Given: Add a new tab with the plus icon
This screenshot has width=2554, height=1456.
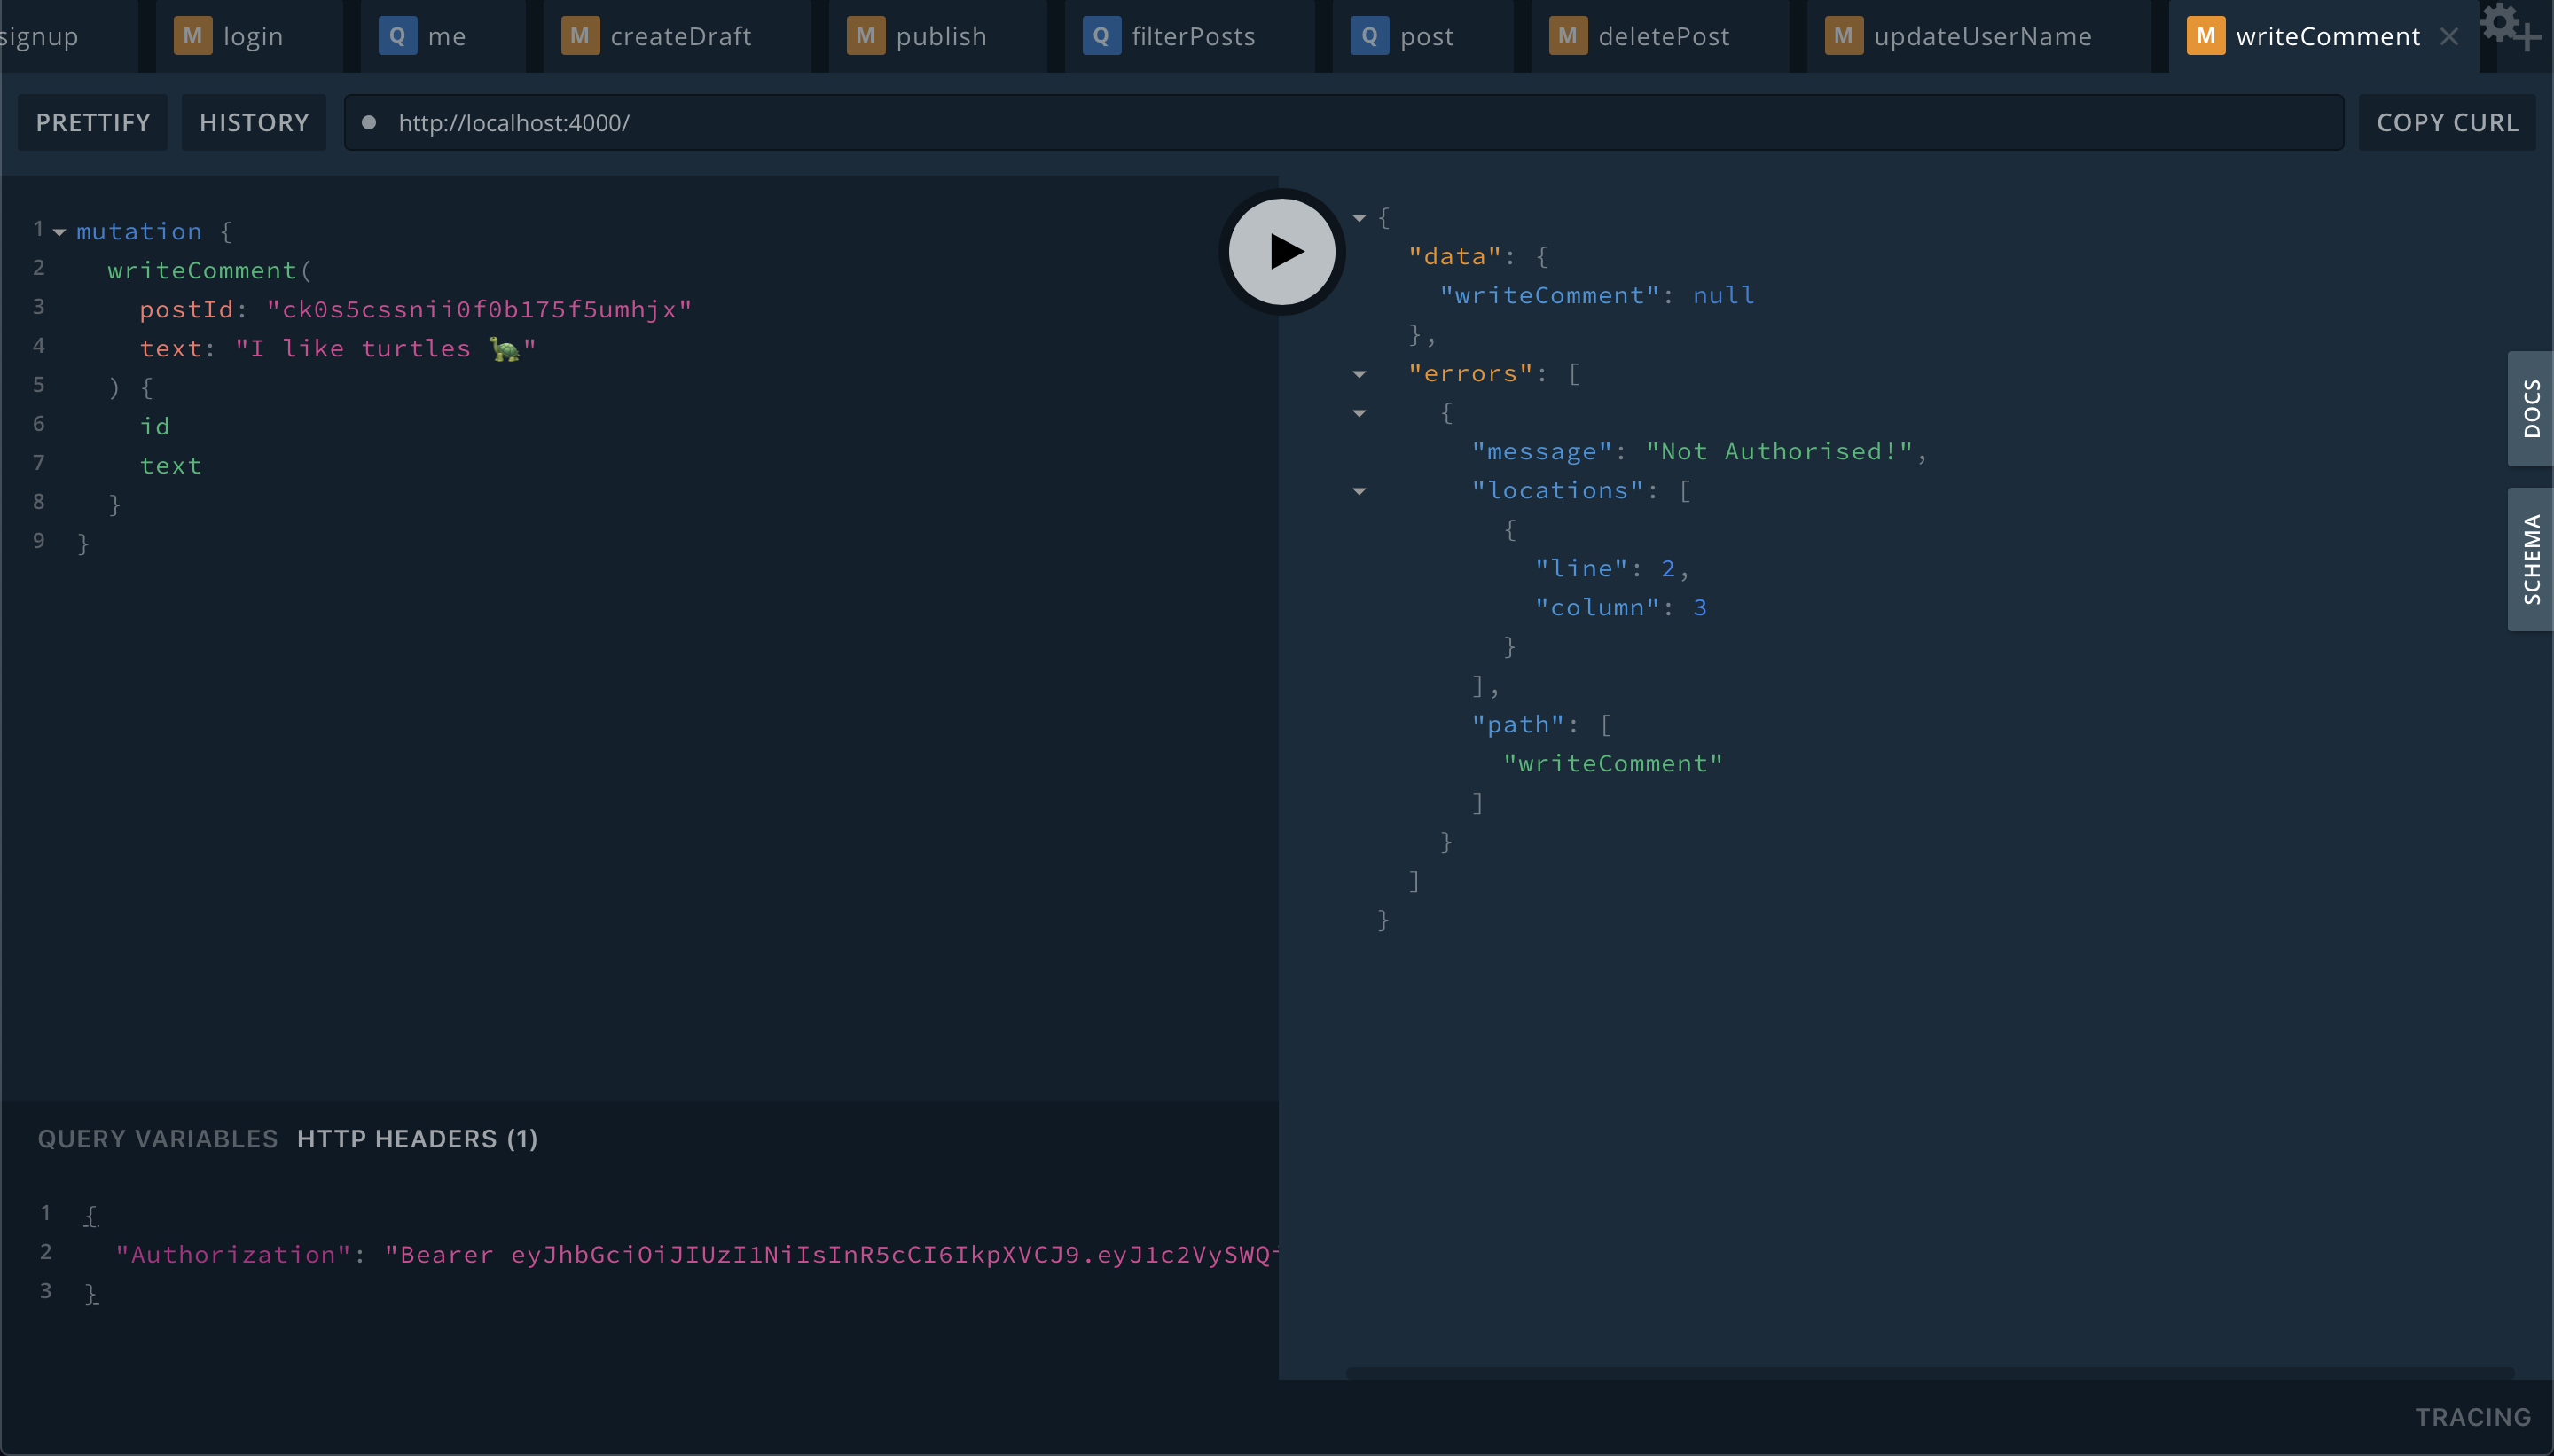Looking at the screenshot, I should tap(2528, 38).
